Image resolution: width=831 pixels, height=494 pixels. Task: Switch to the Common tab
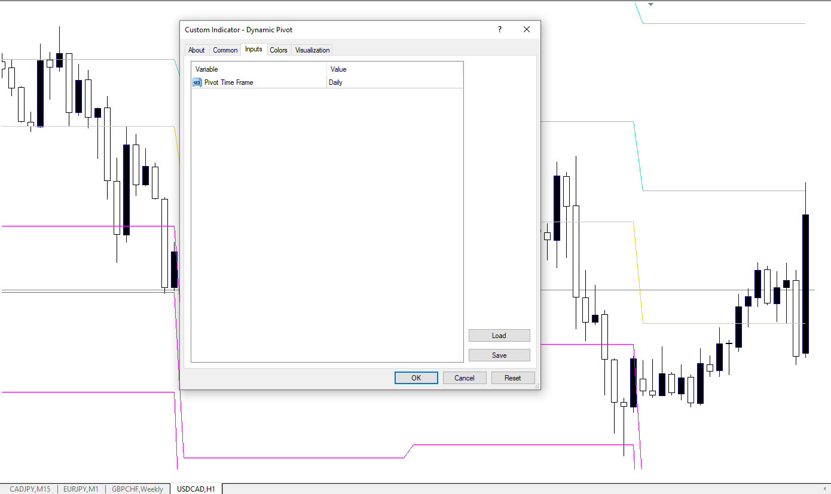point(225,50)
